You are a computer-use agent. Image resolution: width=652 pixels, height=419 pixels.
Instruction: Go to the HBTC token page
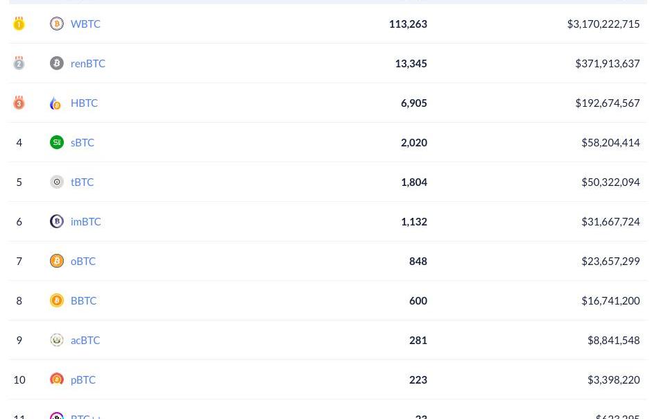click(x=84, y=103)
